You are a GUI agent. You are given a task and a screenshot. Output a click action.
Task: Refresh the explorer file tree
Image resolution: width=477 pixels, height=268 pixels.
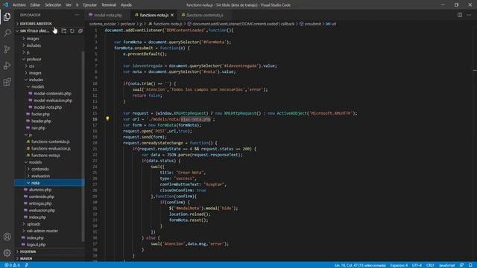72,31
